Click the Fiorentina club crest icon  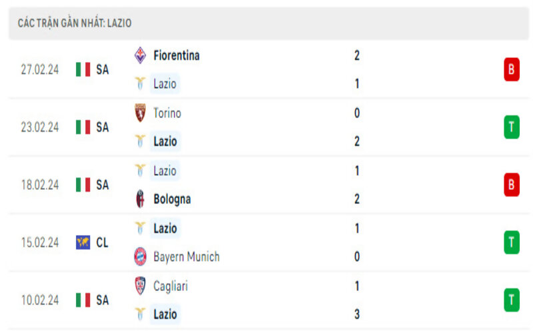(x=141, y=55)
